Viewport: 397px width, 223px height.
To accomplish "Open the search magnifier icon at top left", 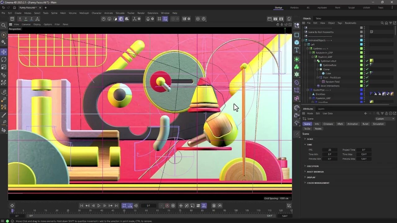I will coord(4,25).
